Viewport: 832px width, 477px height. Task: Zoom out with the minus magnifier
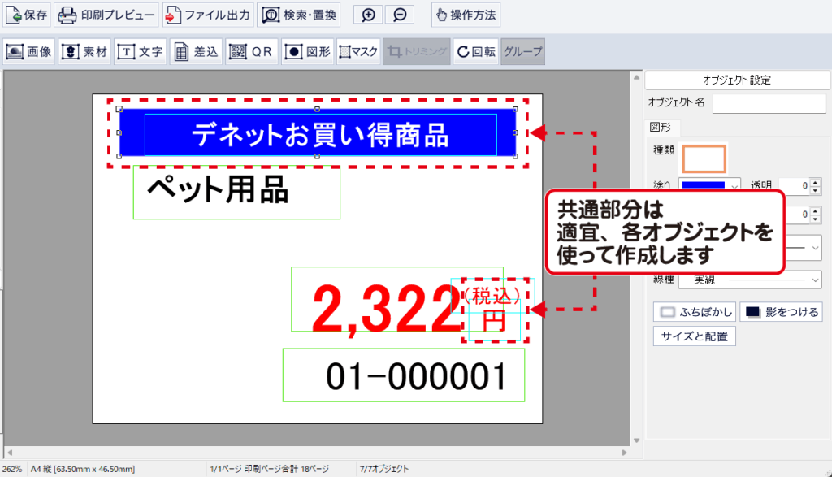[399, 15]
